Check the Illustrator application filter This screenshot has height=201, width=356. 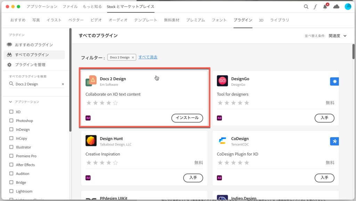coord(11,147)
